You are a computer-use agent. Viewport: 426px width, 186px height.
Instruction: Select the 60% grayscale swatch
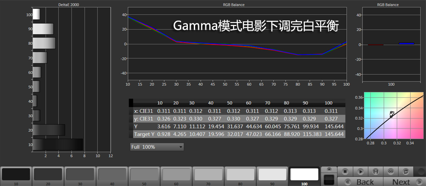point(176,174)
